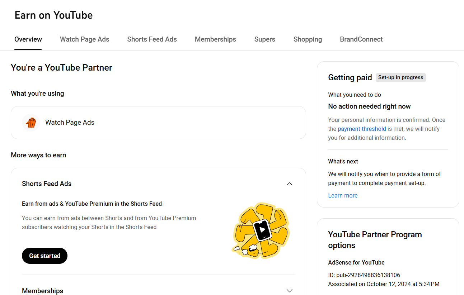Open the Shorts Feed Ads tab
The image size is (464, 295).
152,39
